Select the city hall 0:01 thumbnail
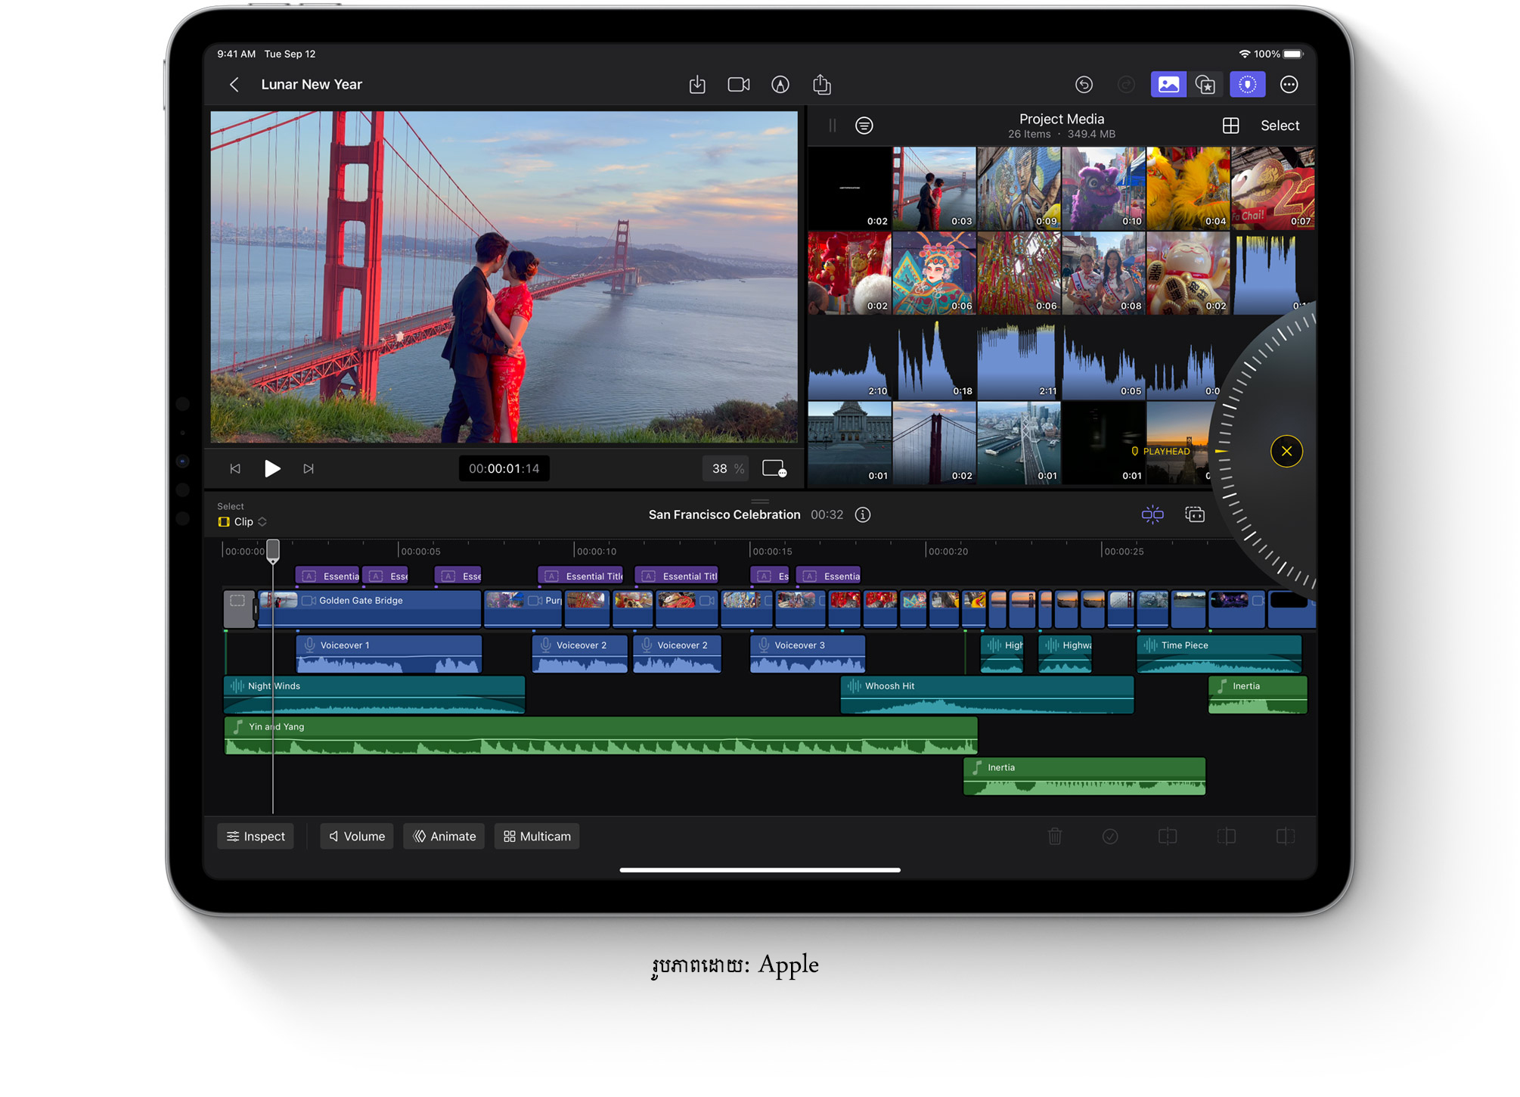Screen dimensions: 1520x1097 pyautogui.click(x=849, y=443)
